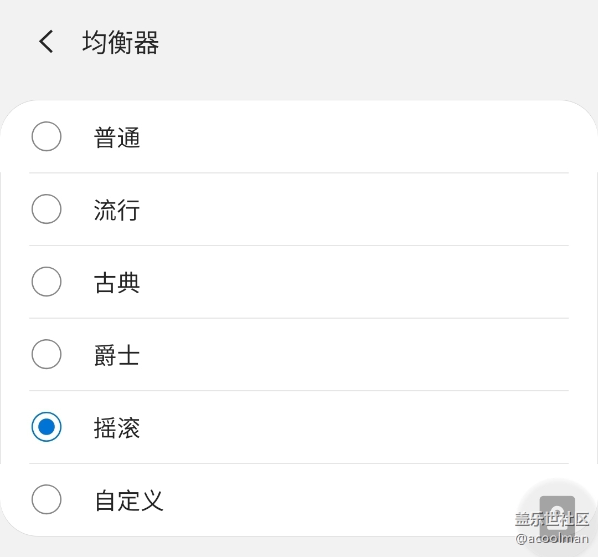This screenshot has height=557, width=598.
Task: Choose the 古典 text label
Action: pos(117,283)
